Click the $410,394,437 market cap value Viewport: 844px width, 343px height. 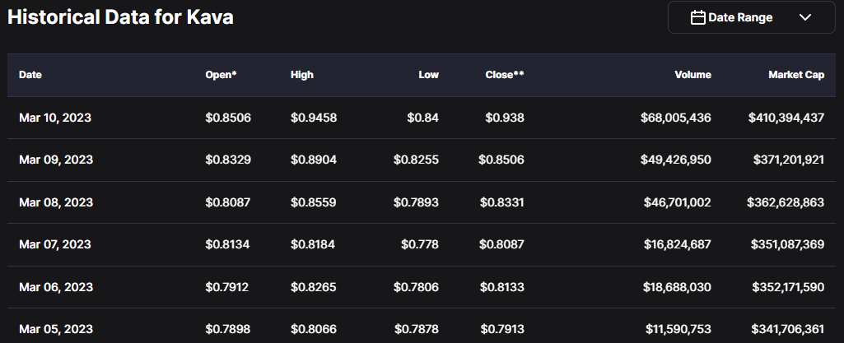[x=786, y=118]
